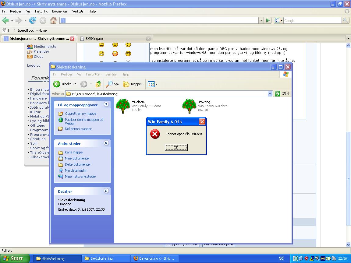Image resolution: width=351 pixels, height=263 pixels.
Task: Open Firefox Rediger menu
Action: pyautogui.click(x=16, y=11)
